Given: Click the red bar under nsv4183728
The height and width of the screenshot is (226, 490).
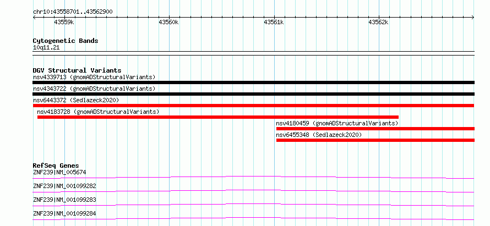Looking at the screenshot, I should pos(218,117).
